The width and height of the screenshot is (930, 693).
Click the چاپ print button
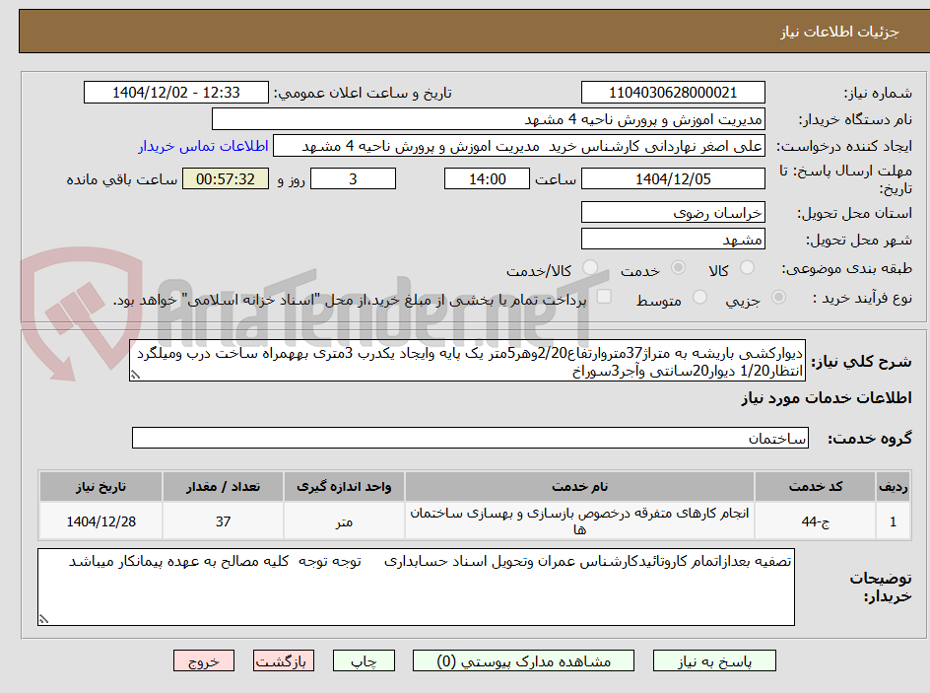(364, 660)
